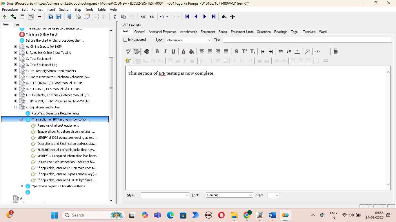
Task: Expand Operations Signature for Above Items
Action: click(x=21, y=186)
